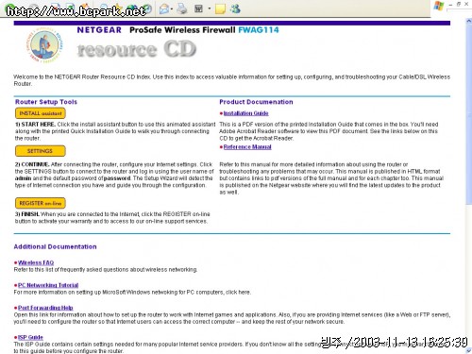Click the NETGEAR round emblem logo image
The width and height of the screenshot is (472, 354).
coord(44,45)
